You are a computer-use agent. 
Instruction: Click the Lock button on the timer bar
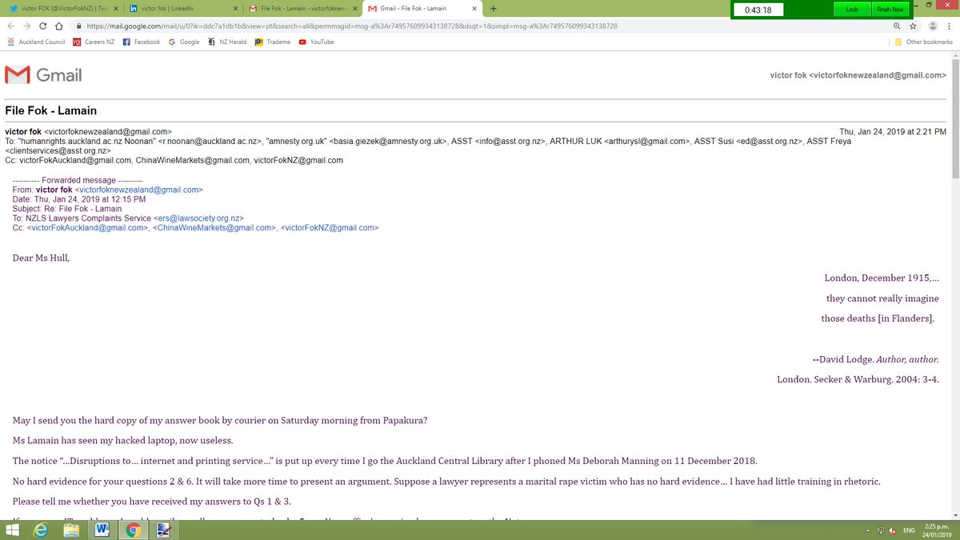coord(851,10)
